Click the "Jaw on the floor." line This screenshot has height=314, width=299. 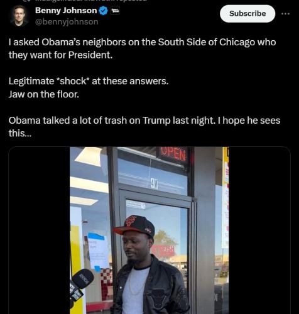44,94
